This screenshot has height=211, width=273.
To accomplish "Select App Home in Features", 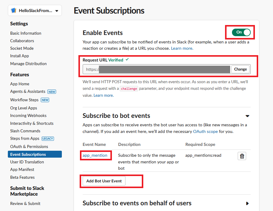I will (20, 84).
